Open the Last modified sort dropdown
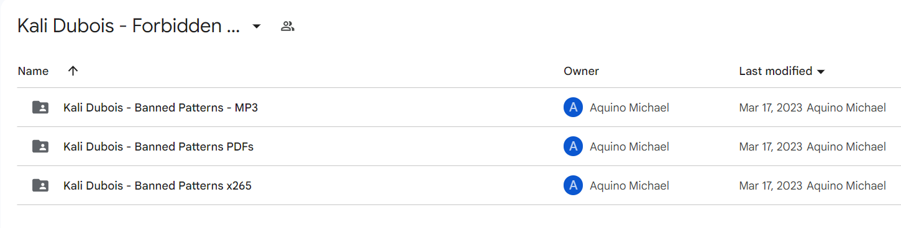 [821, 72]
